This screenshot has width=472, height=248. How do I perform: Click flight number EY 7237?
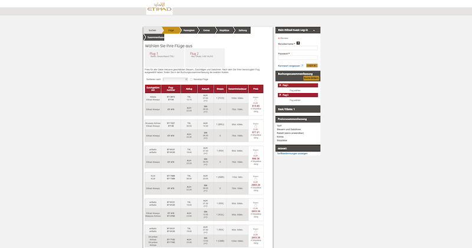[x=171, y=123]
